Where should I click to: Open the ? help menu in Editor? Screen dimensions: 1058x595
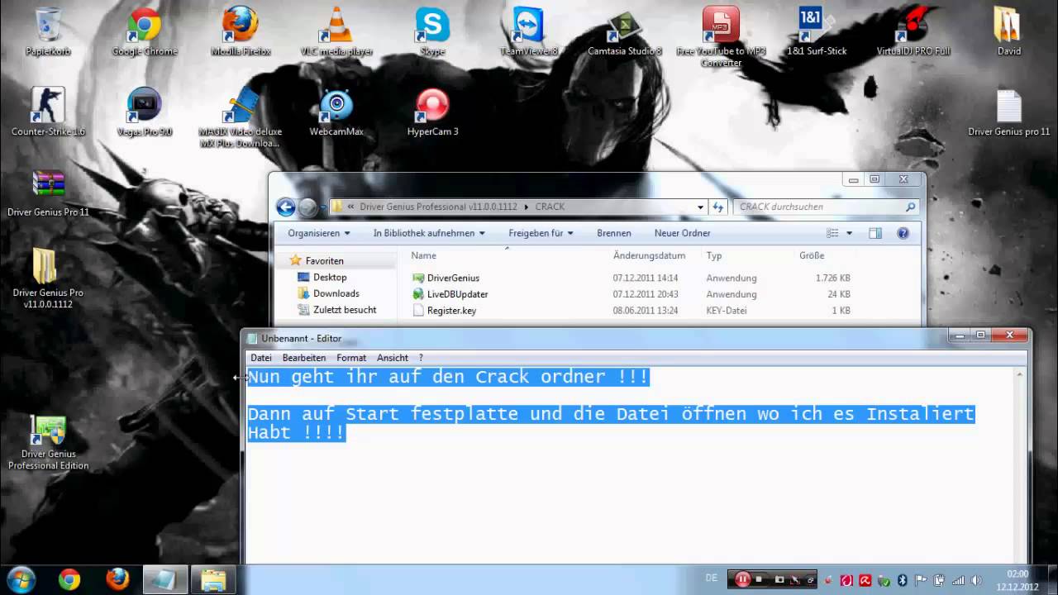click(421, 358)
